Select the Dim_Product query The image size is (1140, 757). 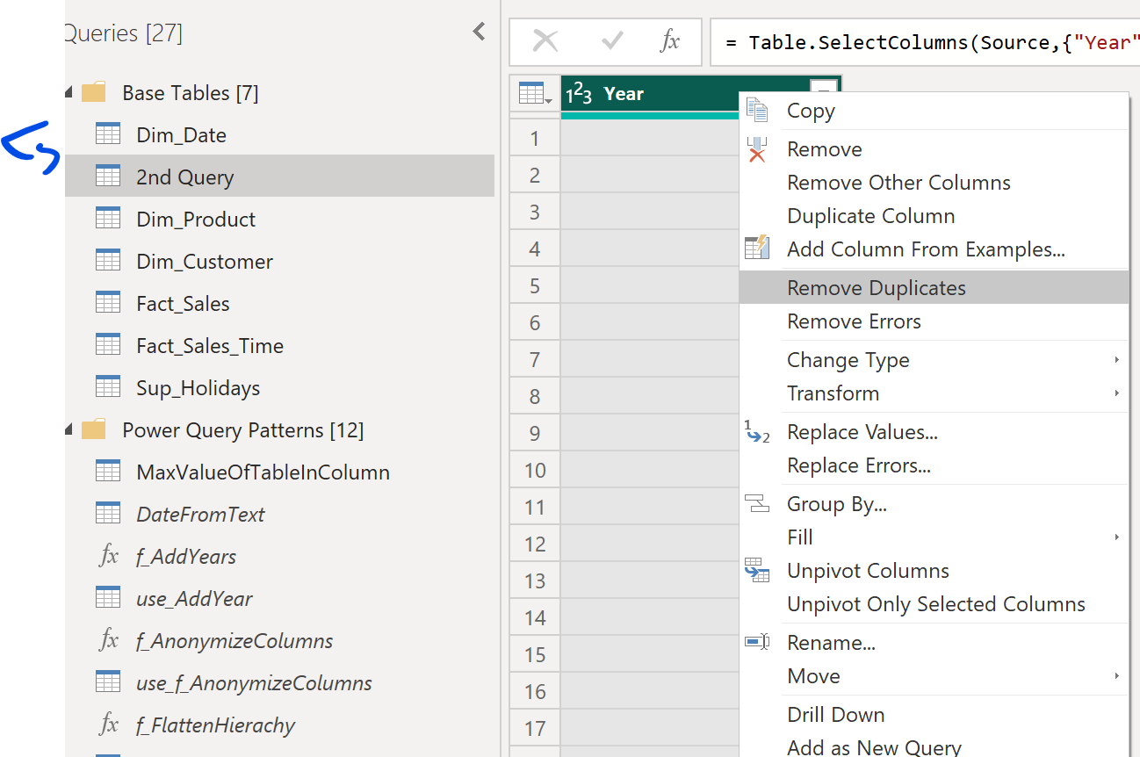[279, 219]
